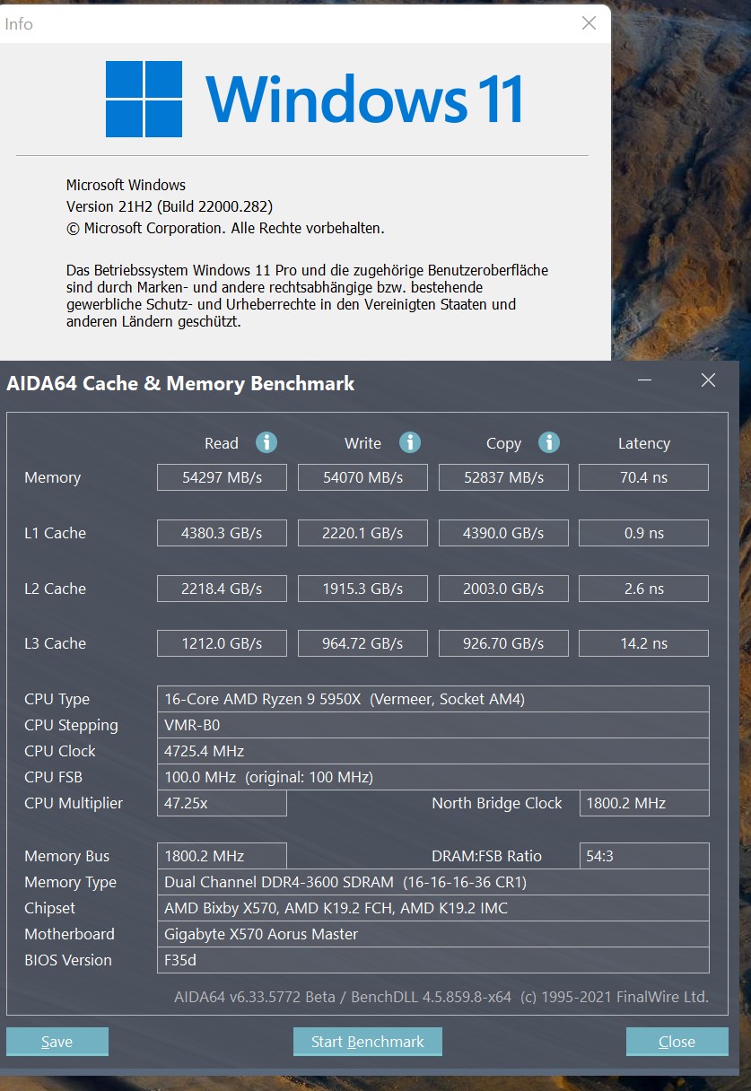This screenshot has width=751, height=1091.
Task: Click the Copy column header label
Action: (503, 443)
